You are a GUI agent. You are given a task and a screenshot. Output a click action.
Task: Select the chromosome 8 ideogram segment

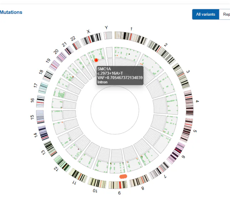139,181
